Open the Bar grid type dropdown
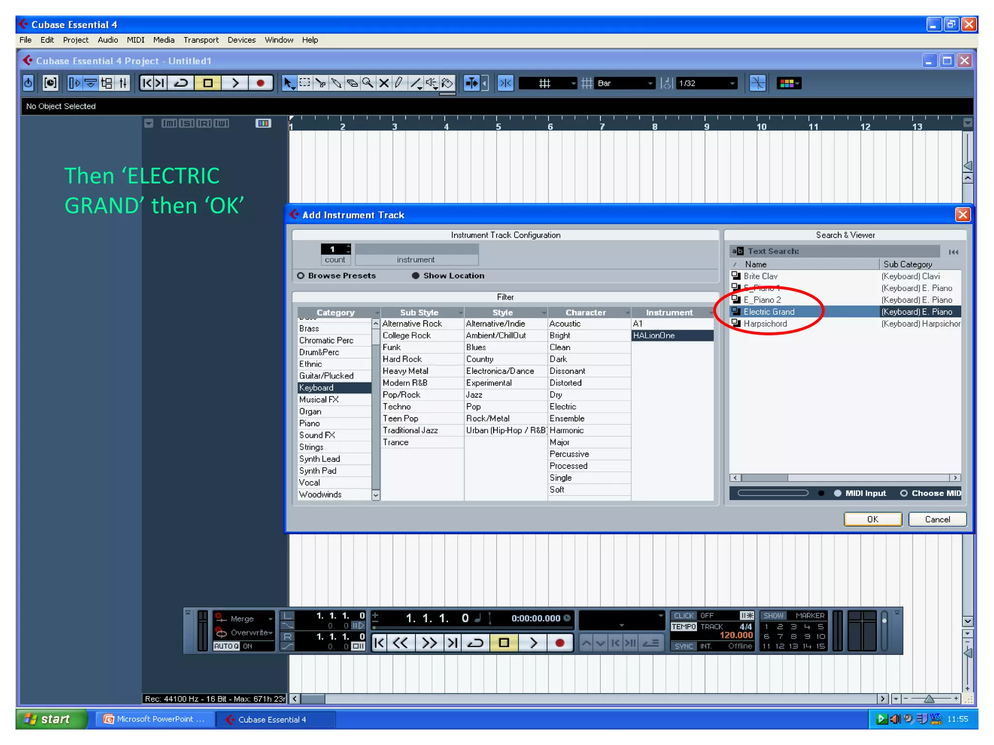 [625, 83]
